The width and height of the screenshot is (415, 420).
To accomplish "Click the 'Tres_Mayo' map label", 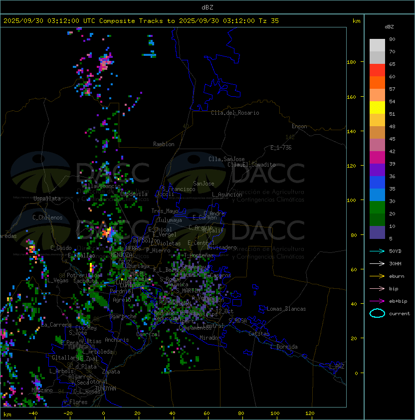I will [x=165, y=211].
